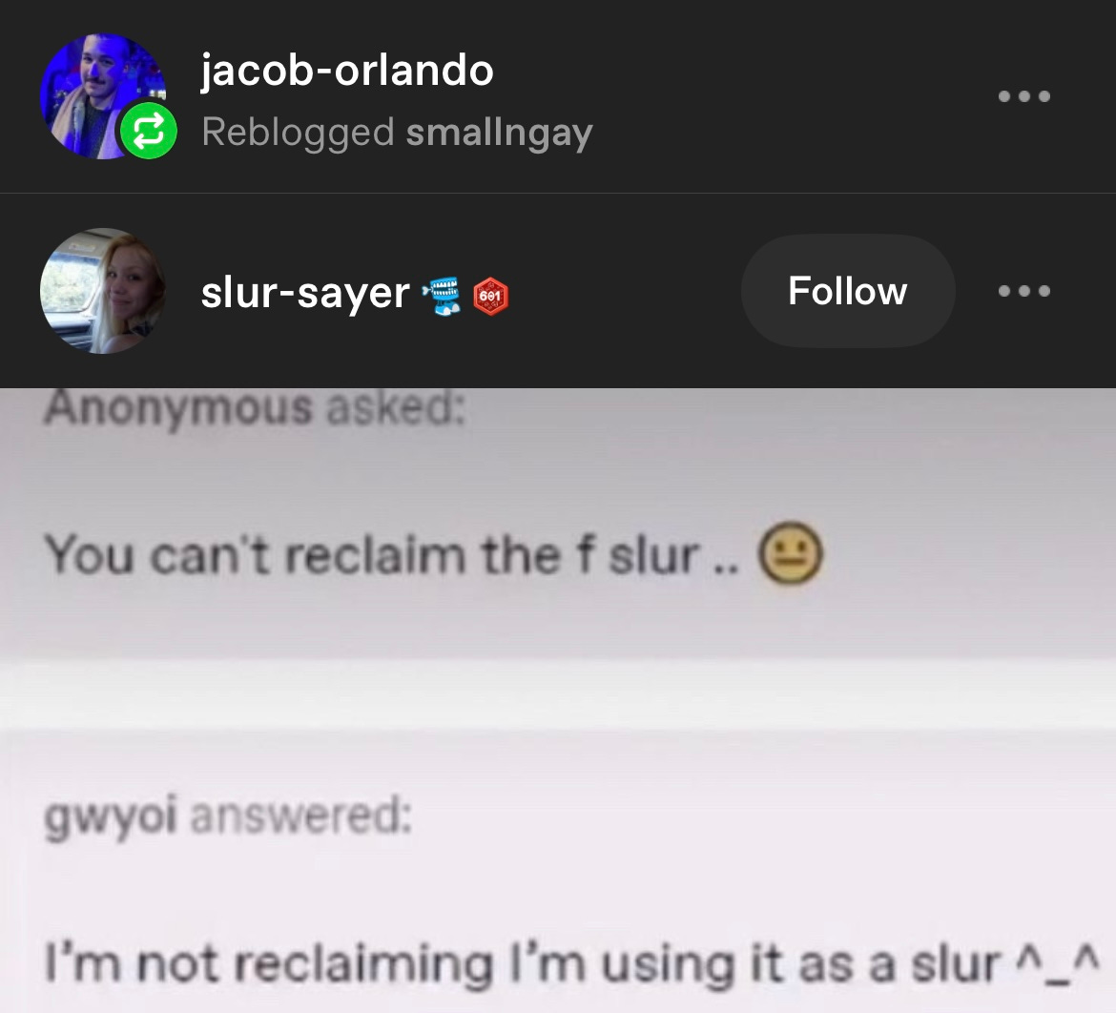Screen dimensions: 1116x1013
Task: Click the neutral face emoji in the ask
Action: point(790,554)
